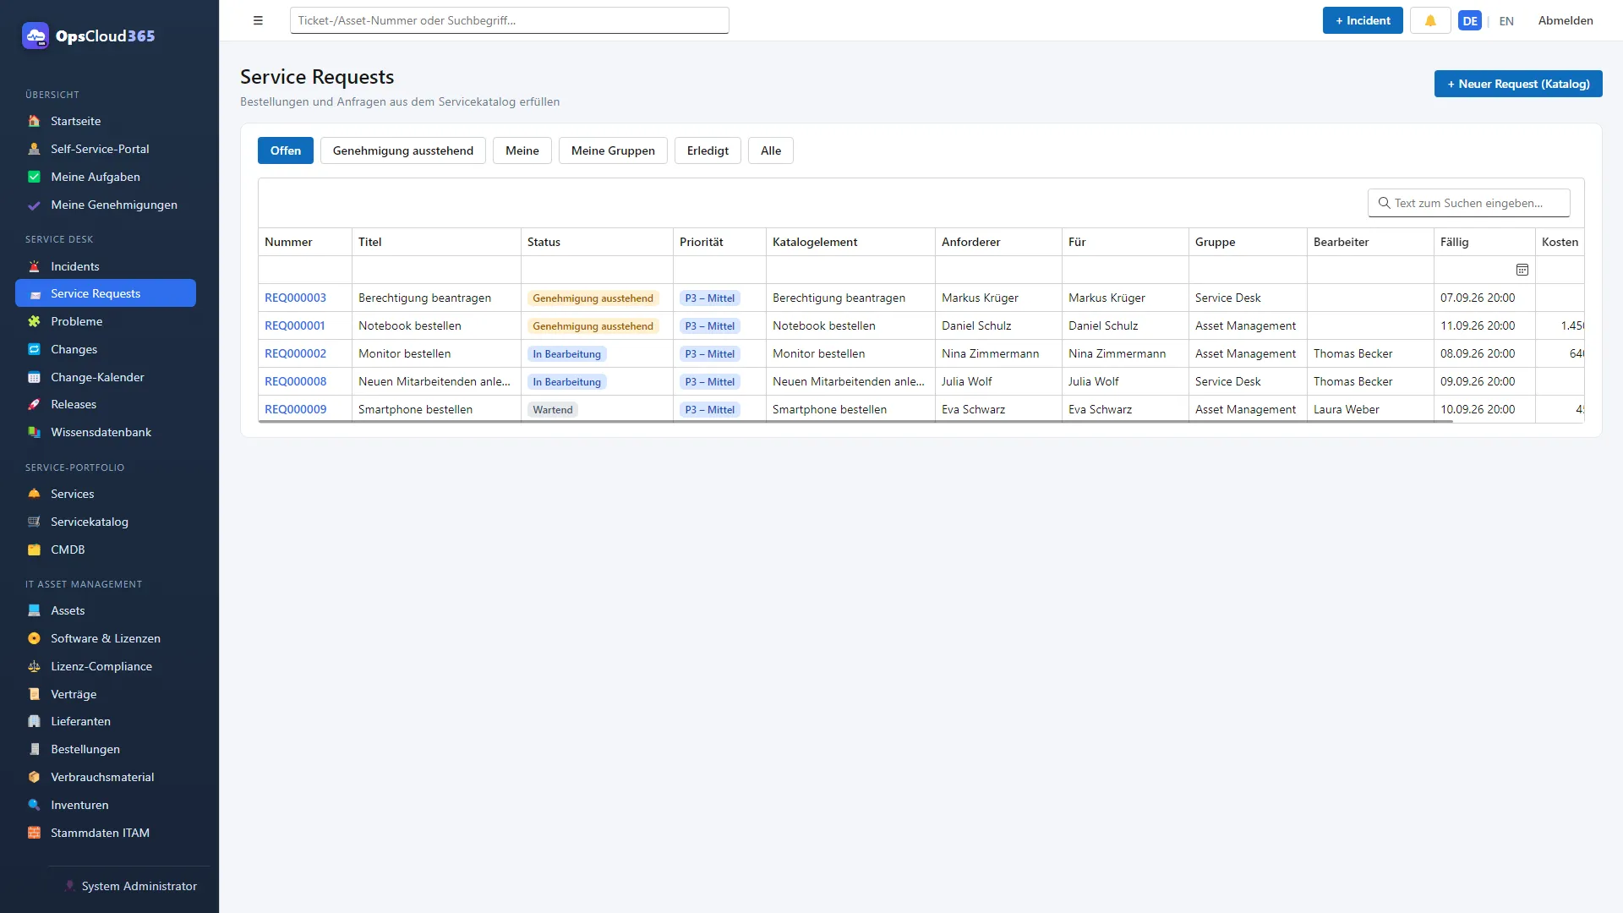
Task: Click the OpsCloud365 logo icon
Action: pyautogui.click(x=36, y=36)
